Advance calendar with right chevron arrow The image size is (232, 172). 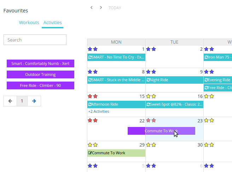pos(101,7)
